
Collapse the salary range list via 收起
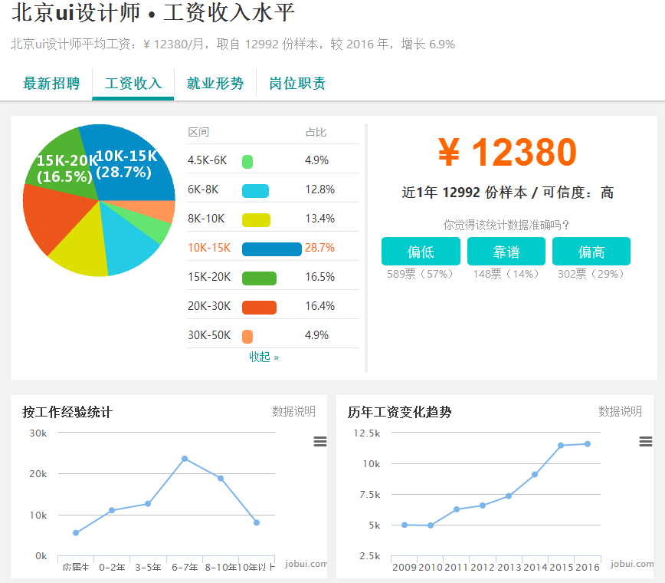(x=264, y=357)
